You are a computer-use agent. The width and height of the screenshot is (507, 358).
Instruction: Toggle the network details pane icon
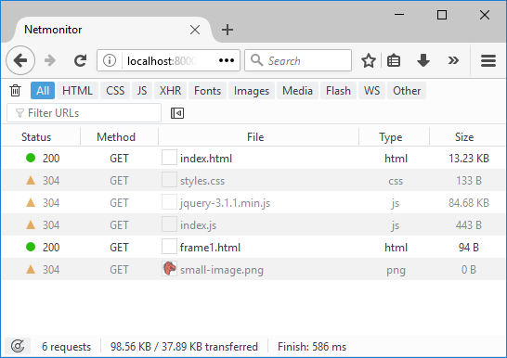[177, 113]
